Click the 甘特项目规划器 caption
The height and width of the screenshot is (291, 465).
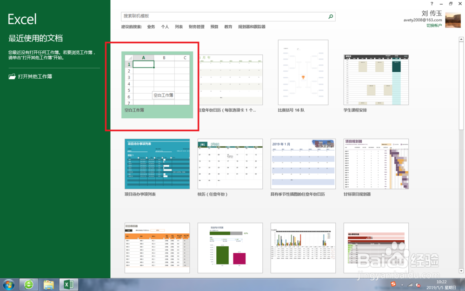tap(357, 194)
